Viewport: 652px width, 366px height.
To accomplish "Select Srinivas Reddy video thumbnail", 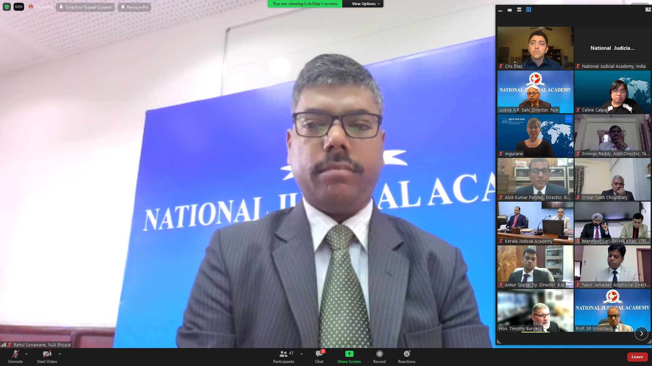I will click(613, 136).
